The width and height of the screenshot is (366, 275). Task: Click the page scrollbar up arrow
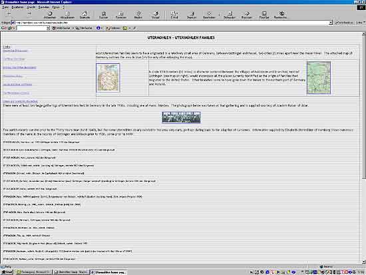tap(363, 34)
